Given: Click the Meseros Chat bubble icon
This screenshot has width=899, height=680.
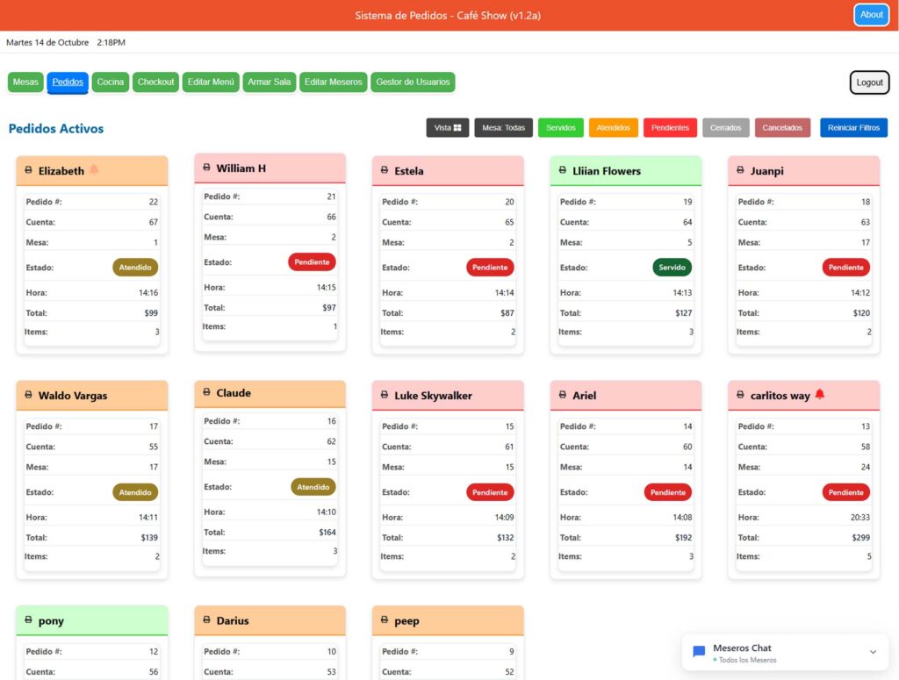Looking at the screenshot, I should 700,652.
